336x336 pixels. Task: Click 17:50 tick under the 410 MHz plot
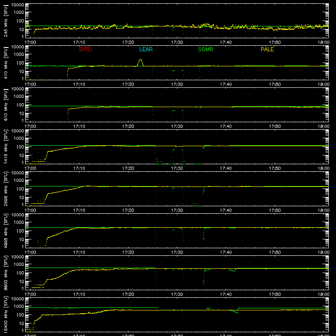click(275, 84)
